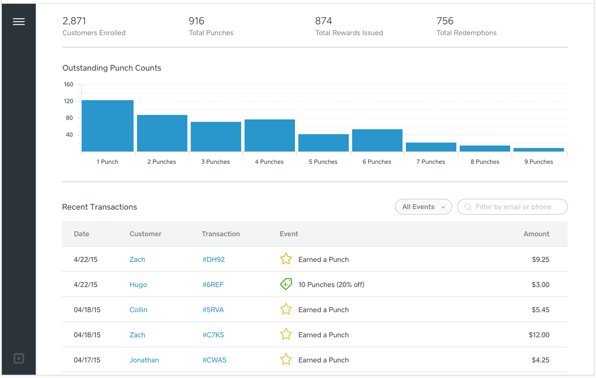Image resolution: width=596 pixels, height=378 pixels.
Task: Click the 1 Punch bar in chart
Action: point(108,126)
